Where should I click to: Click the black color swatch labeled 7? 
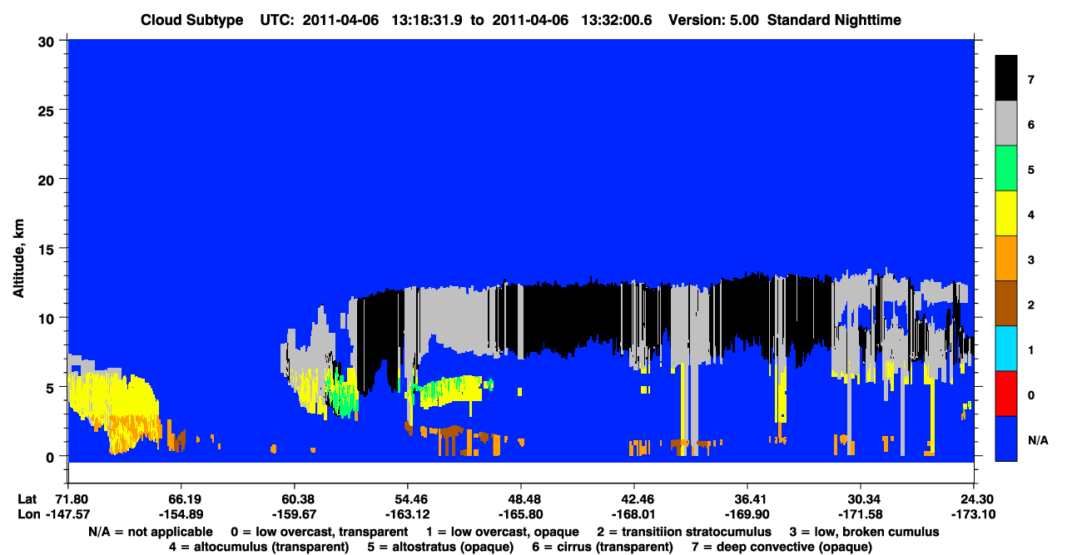[1006, 79]
